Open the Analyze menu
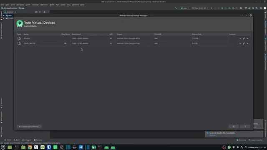Image resolution: width=267 pixels, height=150 pixels. (35, 5)
